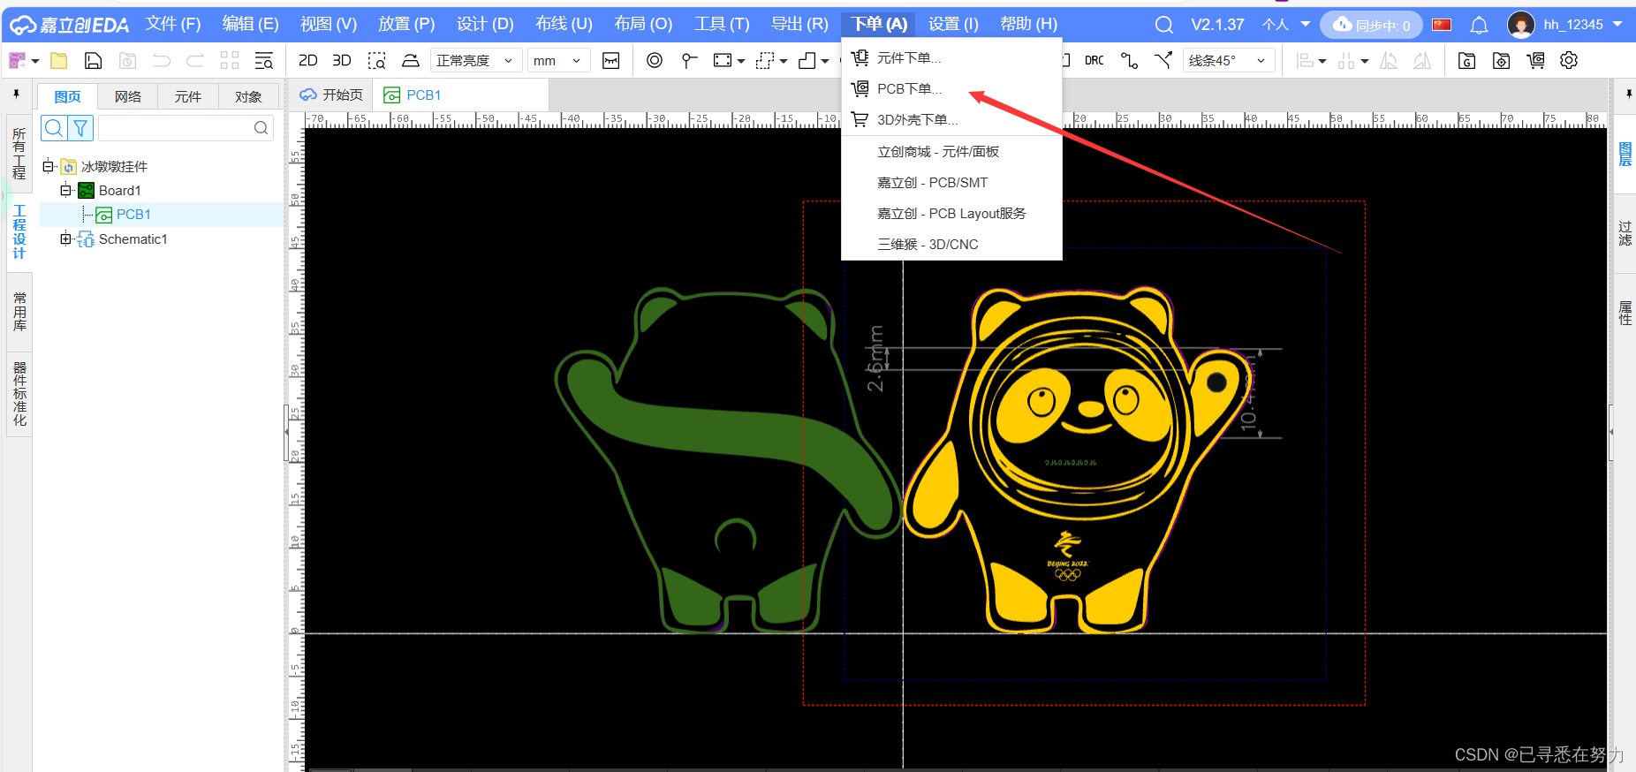The width and height of the screenshot is (1636, 772).
Task: Click the search icon in the tree filter
Action: [54, 128]
